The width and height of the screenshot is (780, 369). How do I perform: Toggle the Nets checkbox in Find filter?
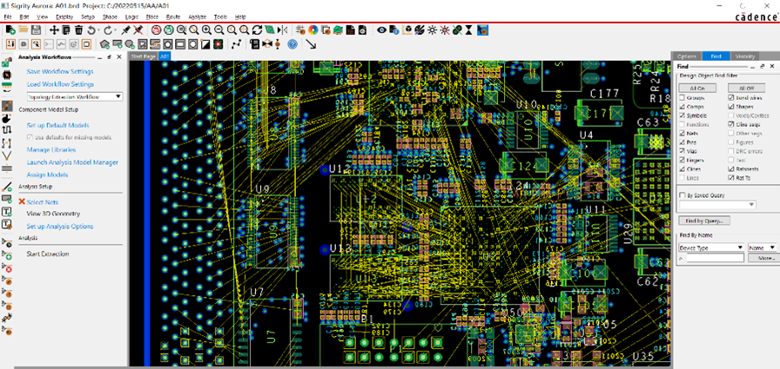682,134
